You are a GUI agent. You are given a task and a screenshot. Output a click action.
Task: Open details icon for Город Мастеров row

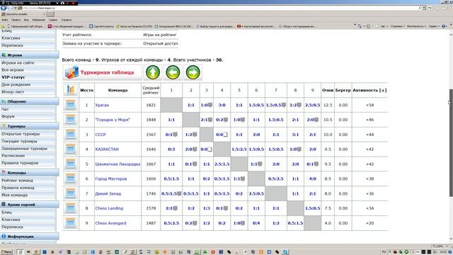coord(70,178)
